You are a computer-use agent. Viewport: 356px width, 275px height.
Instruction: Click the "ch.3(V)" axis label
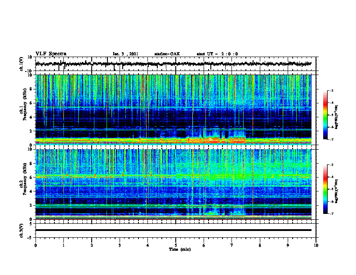point(22,231)
